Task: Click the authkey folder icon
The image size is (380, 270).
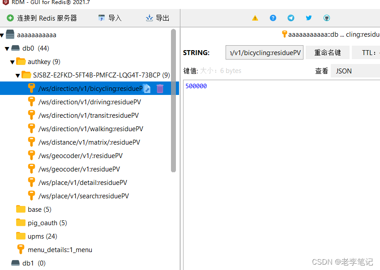Action: [21, 61]
